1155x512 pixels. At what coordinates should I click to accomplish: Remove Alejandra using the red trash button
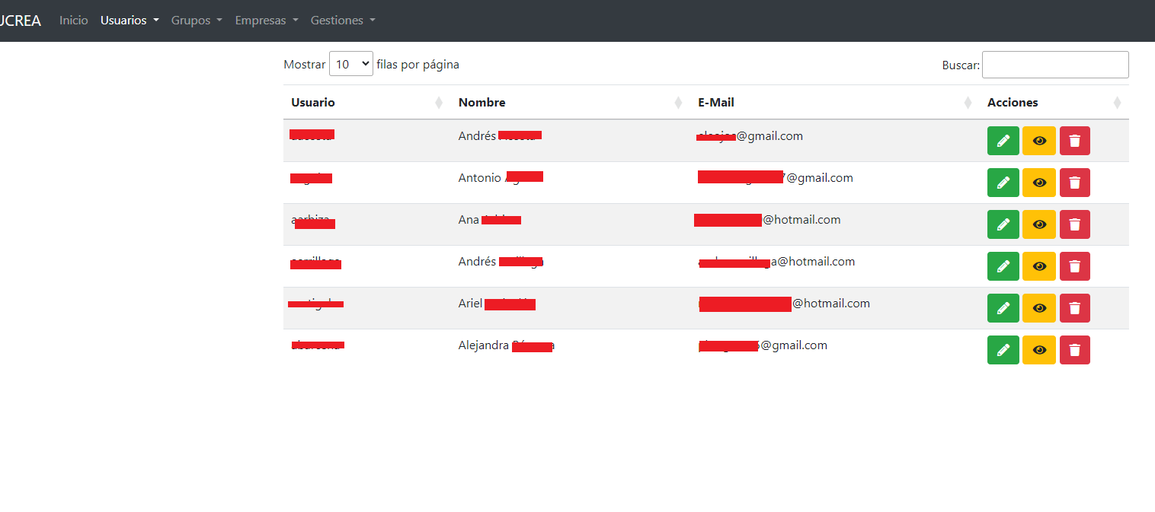(x=1074, y=350)
